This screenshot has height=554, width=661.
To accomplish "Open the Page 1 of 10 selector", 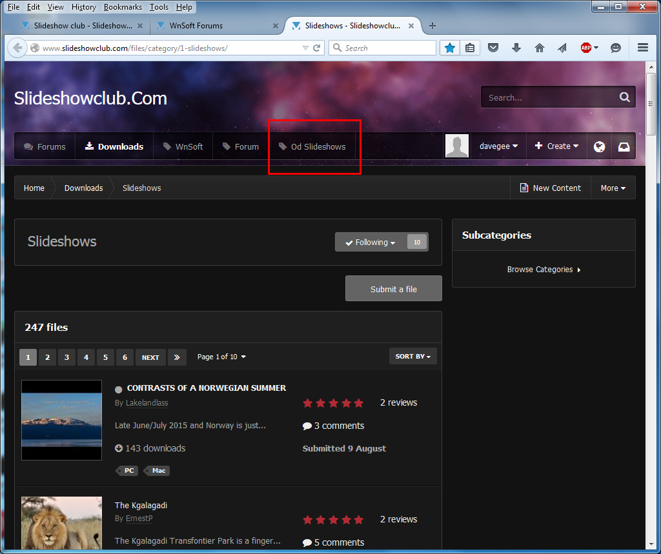I will (x=221, y=357).
